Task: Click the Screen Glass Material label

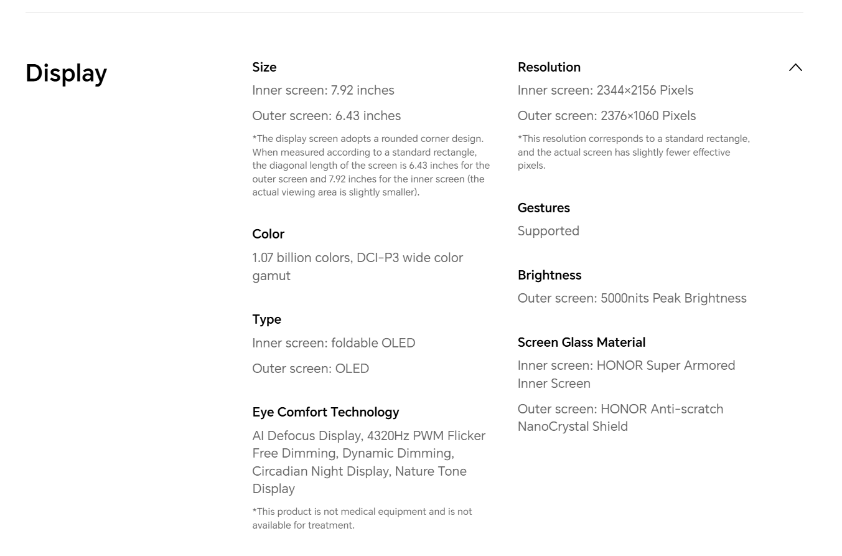Action: [x=581, y=342]
